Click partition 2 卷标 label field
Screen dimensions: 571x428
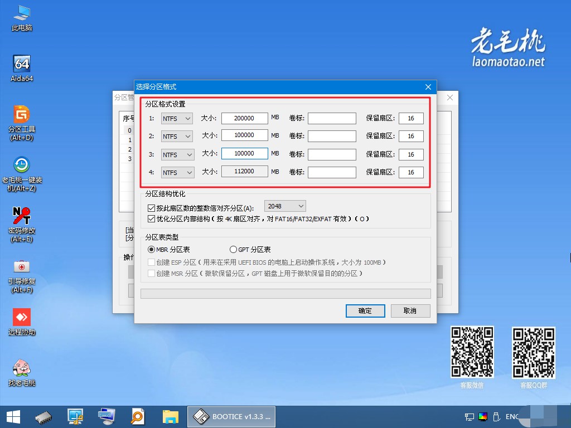(x=332, y=136)
